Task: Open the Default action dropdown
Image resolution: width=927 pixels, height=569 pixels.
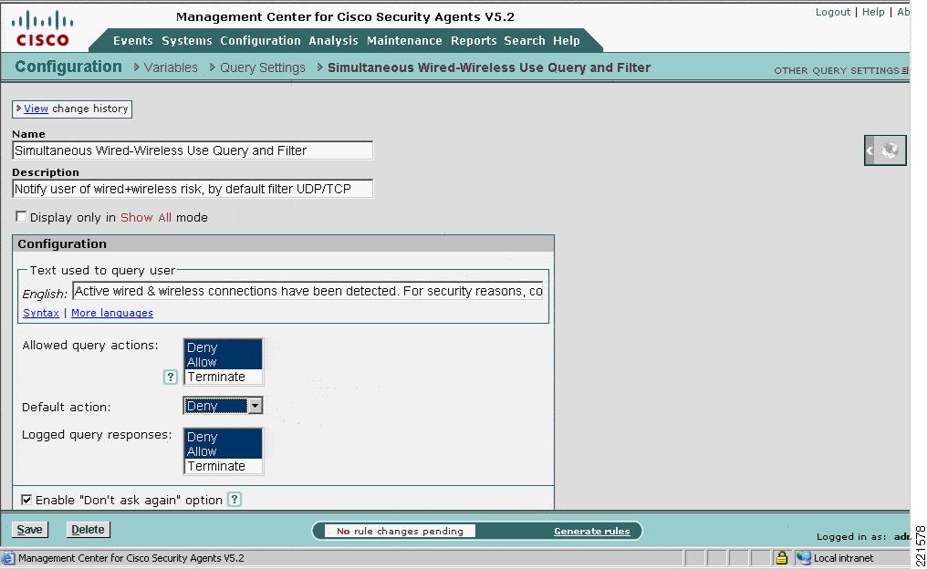Action: pyautogui.click(x=255, y=406)
